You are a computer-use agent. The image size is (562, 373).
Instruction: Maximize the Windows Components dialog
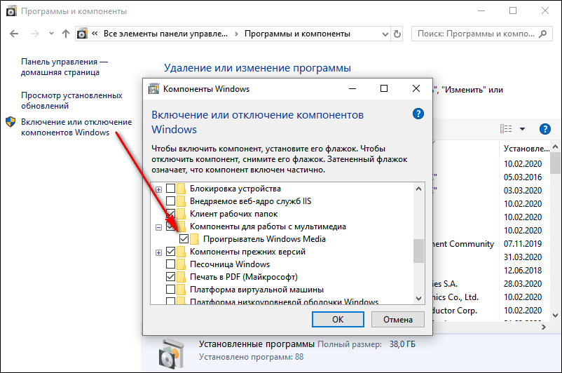pos(384,88)
